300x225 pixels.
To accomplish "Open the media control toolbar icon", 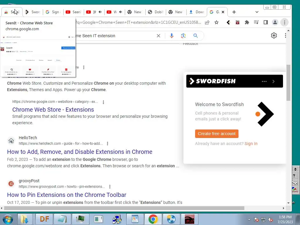I will [x=256, y=22].
